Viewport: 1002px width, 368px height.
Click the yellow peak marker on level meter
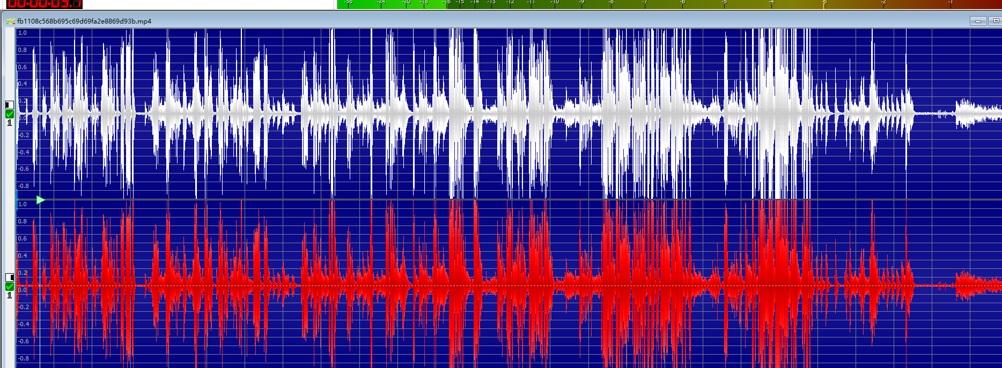(x=824, y=4)
